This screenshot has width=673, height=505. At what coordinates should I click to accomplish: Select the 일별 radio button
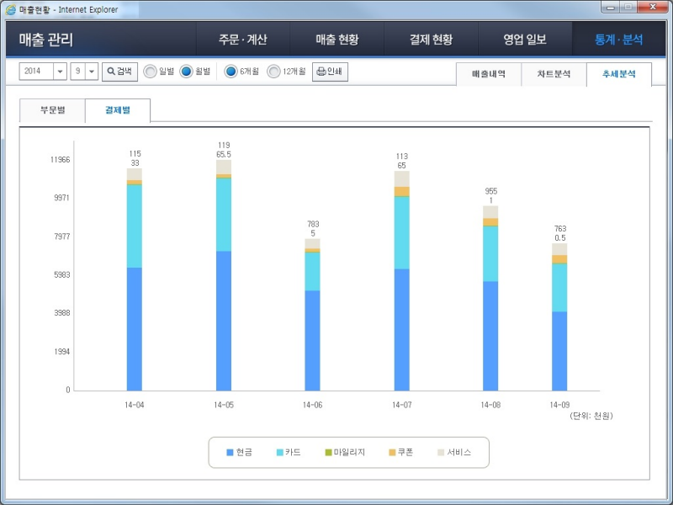147,72
